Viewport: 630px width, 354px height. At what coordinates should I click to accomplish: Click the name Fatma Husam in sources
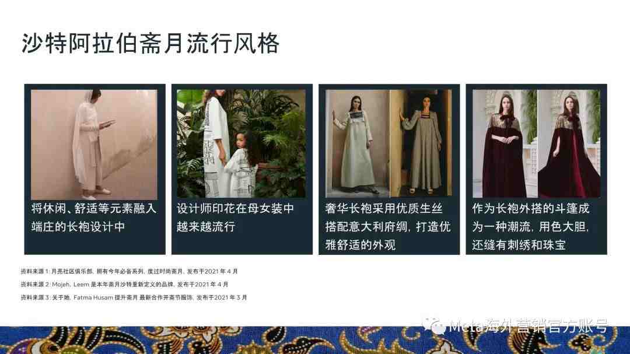(x=93, y=298)
